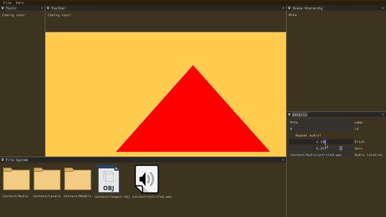386x217 pixels.
Task: Close the File System panel
Action: point(283,160)
